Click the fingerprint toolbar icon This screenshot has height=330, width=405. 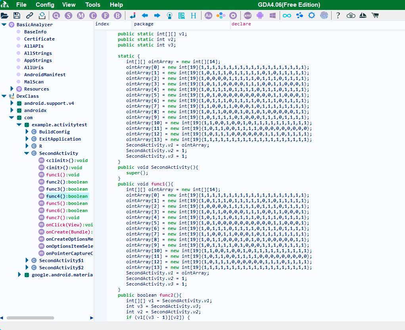click(324, 15)
